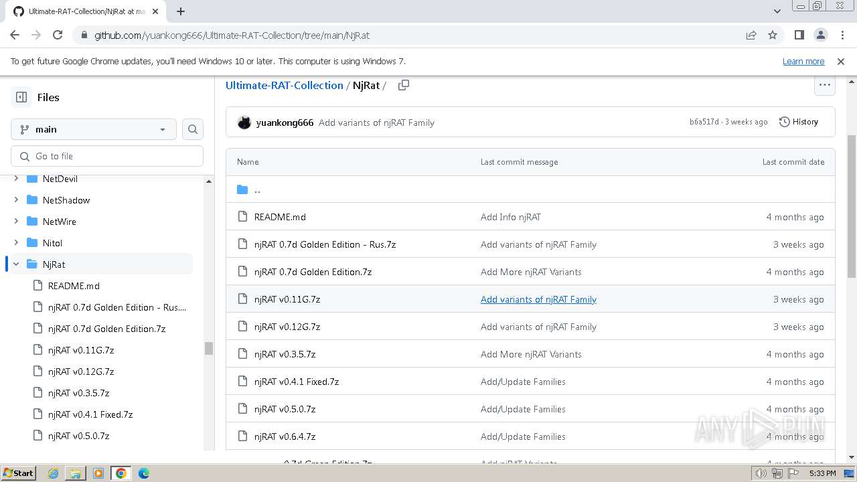View site information lock icon
Screen dimensions: 857x482
84,35
